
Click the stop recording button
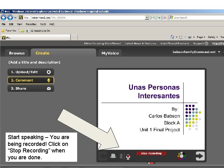click(151, 153)
